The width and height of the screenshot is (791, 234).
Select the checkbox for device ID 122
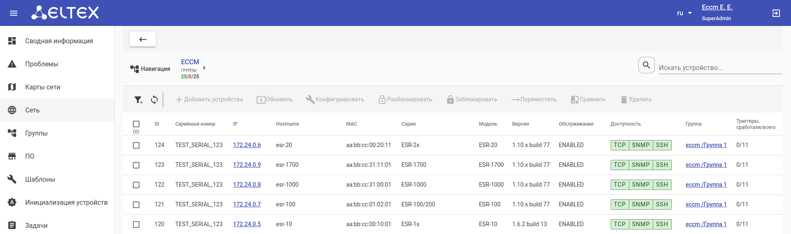tap(136, 185)
